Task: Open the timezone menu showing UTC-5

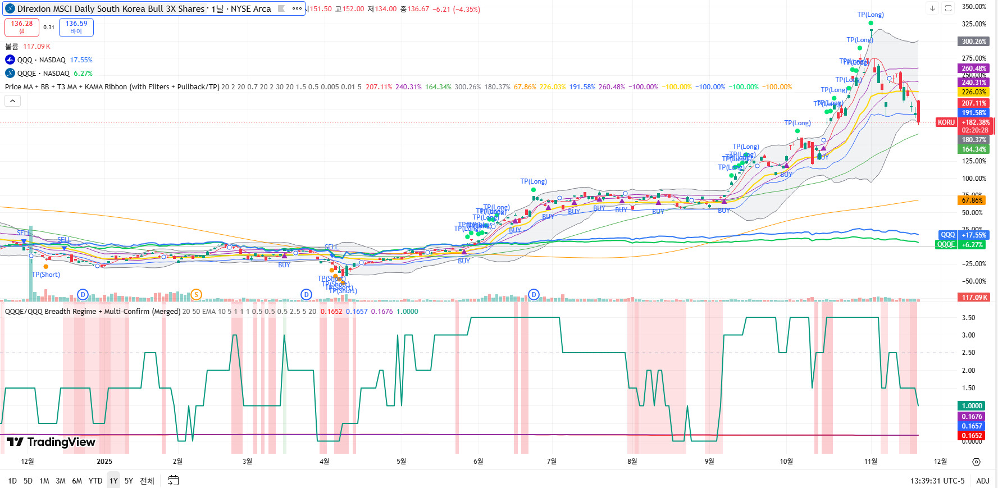Action: (x=937, y=481)
